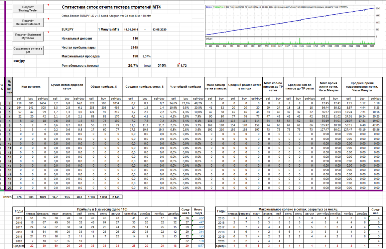Select the 'Средний размер сетки в пипсах' header
Image resolution: width=386 pixels, height=249 pixels.
click(x=244, y=87)
